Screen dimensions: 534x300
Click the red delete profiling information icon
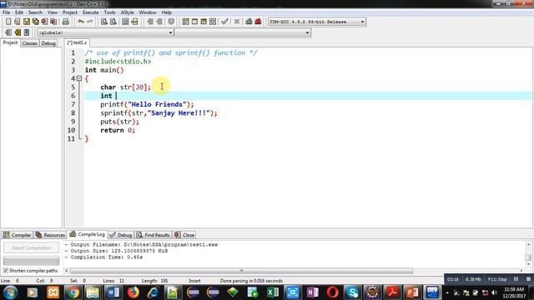(258, 22)
